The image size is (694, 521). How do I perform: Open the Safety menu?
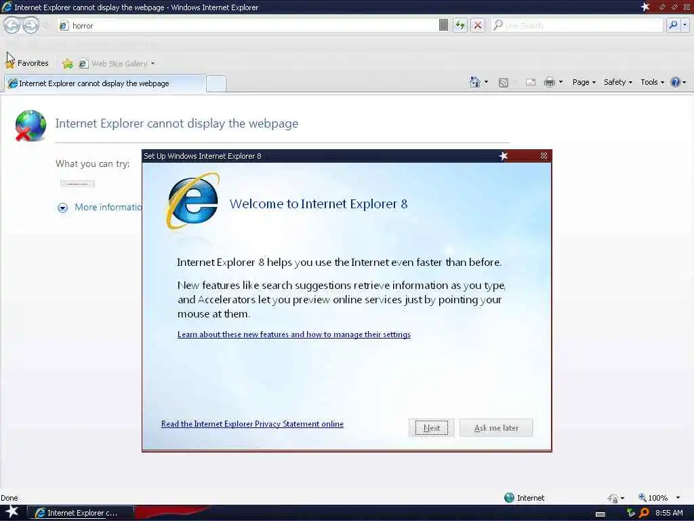[618, 82]
